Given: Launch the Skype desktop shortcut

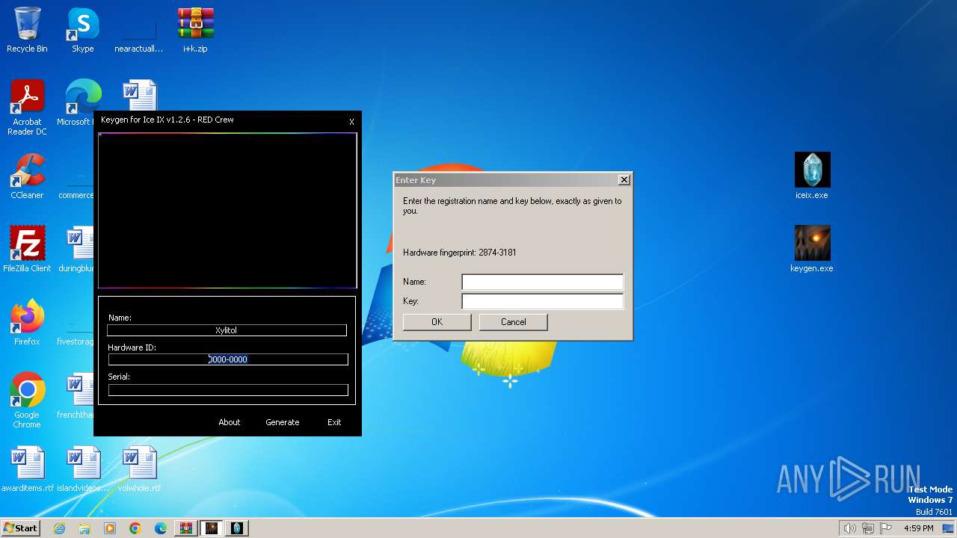Looking at the screenshot, I should pos(82,30).
